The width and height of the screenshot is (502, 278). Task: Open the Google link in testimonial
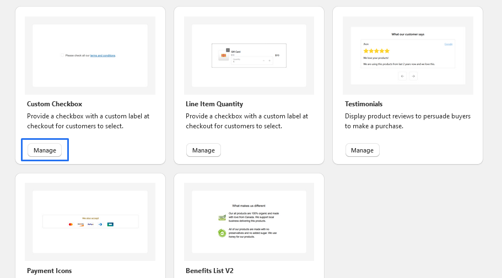click(449, 44)
